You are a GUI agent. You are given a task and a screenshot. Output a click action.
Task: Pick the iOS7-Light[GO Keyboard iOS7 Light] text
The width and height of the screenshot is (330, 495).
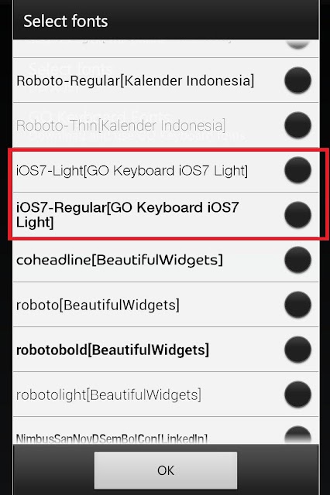[x=132, y=170]
